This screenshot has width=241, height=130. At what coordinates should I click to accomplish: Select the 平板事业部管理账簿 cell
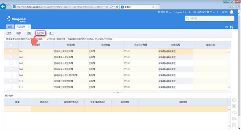[x=71, y=87]
